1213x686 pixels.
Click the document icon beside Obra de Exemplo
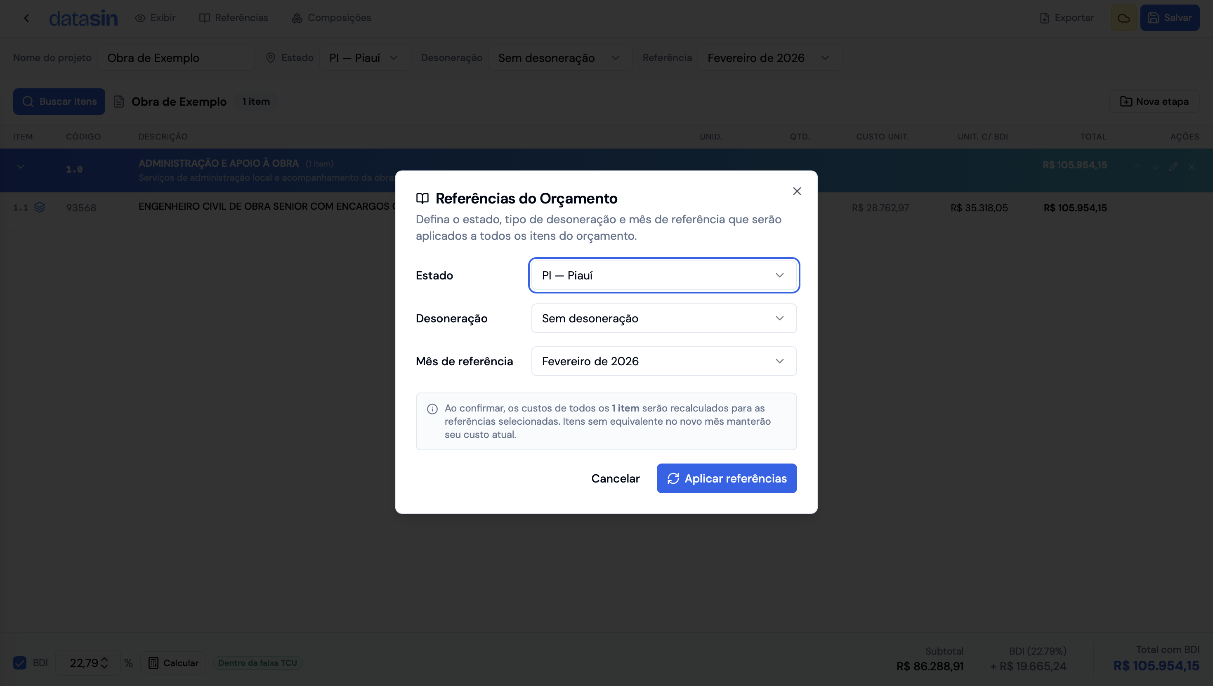point(119,101)
